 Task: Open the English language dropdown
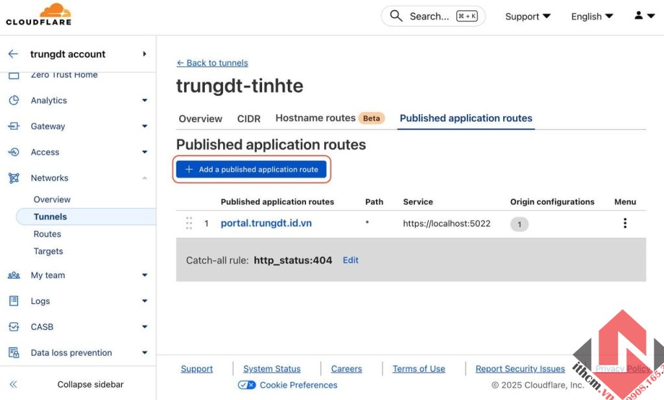[x=591, y=16]
